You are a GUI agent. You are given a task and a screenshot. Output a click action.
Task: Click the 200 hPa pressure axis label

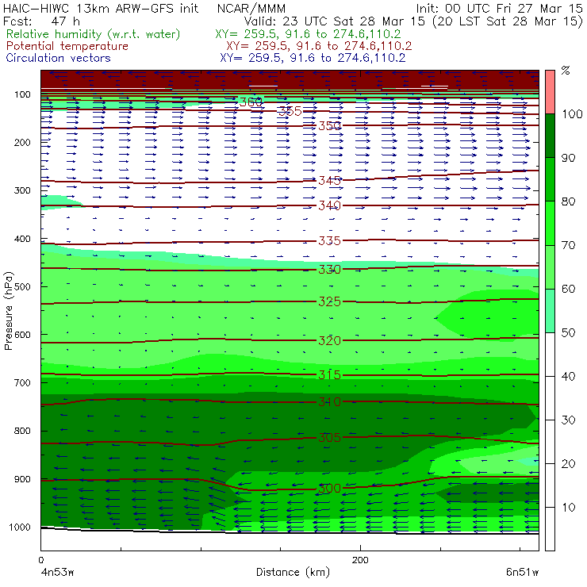point(22,142)
